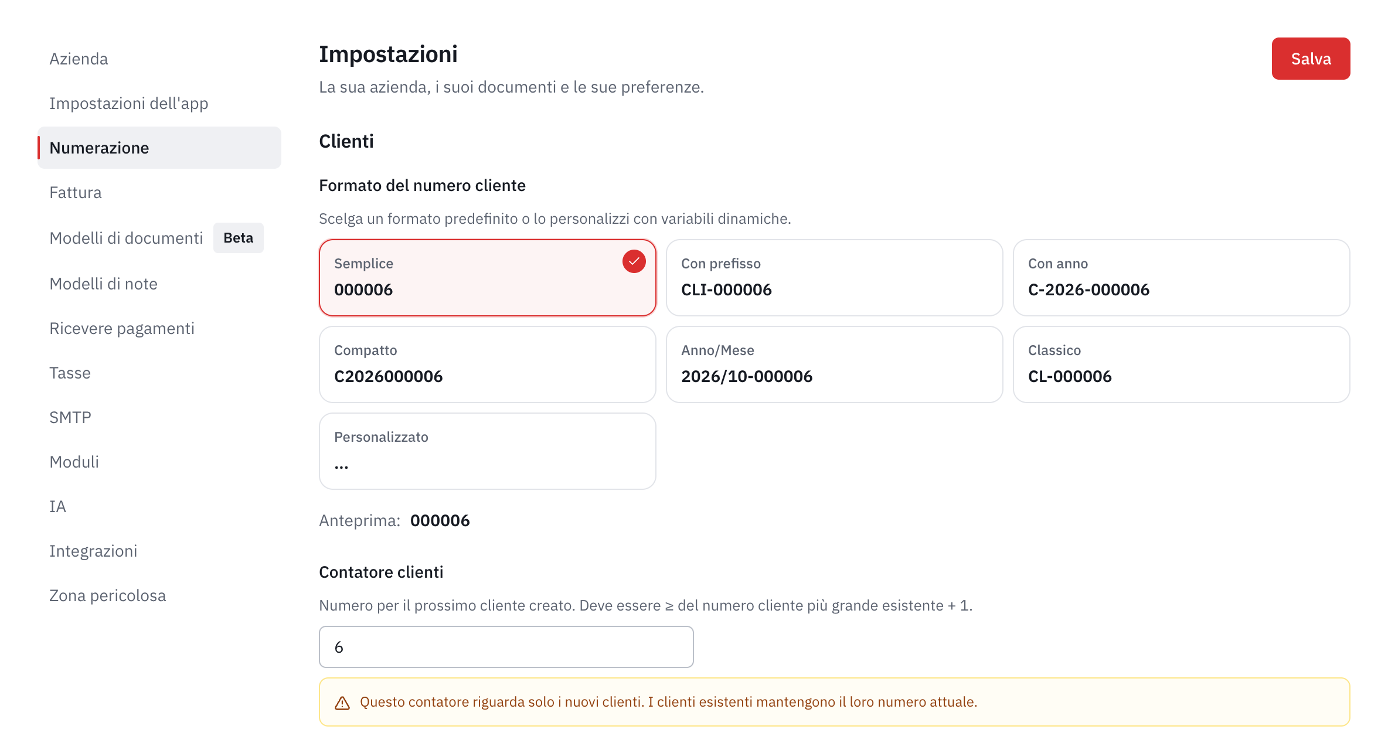This screenshot has width=1388, height=750.
Task: Click the Anteprima value 000006
Action: (440, 520)
